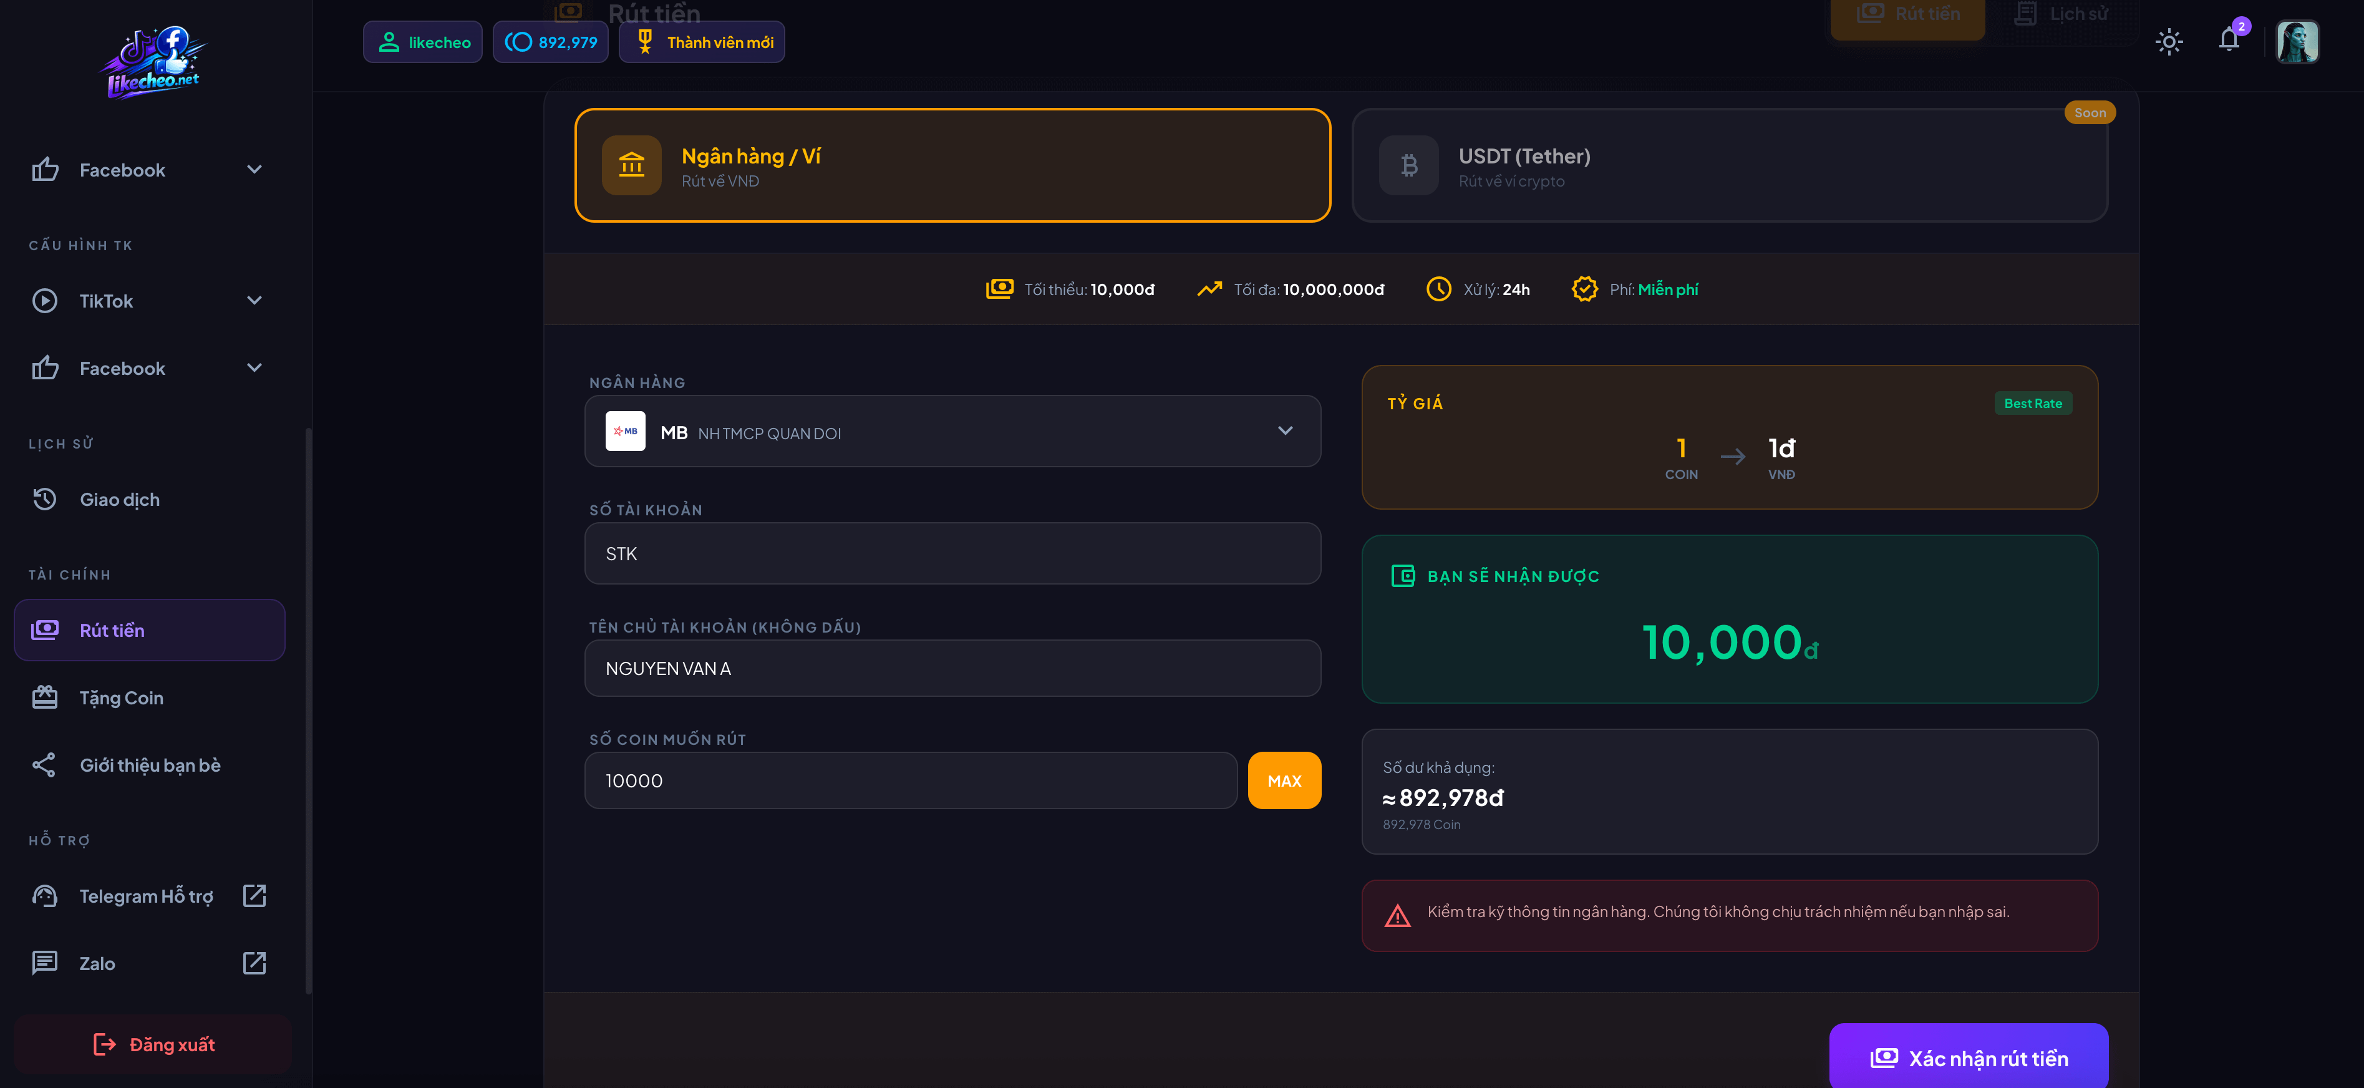Click the bank building icon
The height and width of the screenshot is (1088, 2364).
point(631,165)
